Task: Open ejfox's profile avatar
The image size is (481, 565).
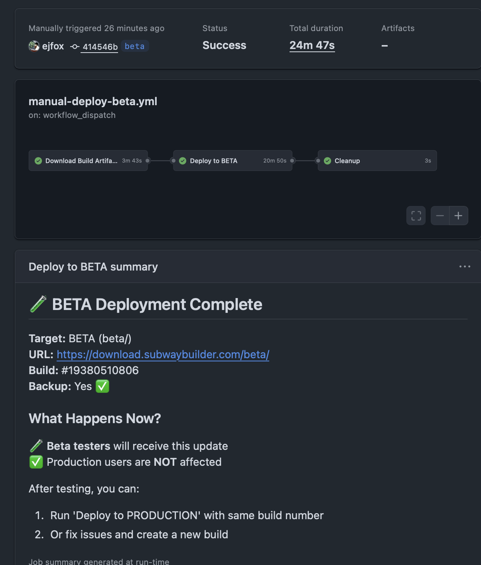Action: tap(34, 46)
